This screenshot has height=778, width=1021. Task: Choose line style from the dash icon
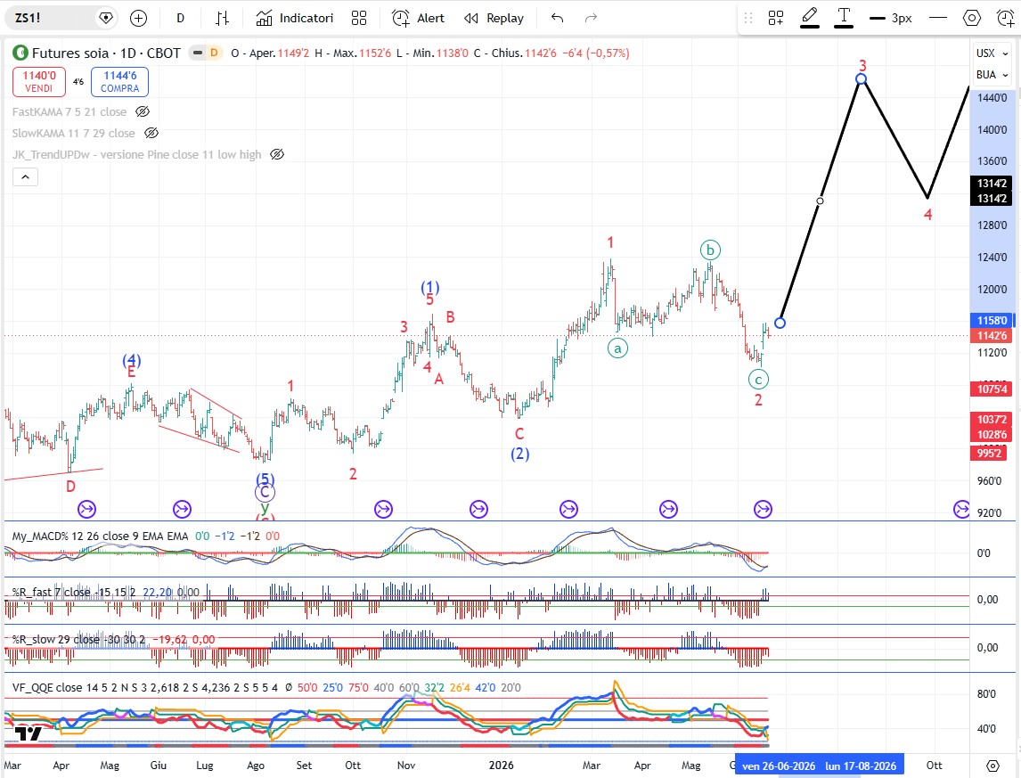[937, 18]
